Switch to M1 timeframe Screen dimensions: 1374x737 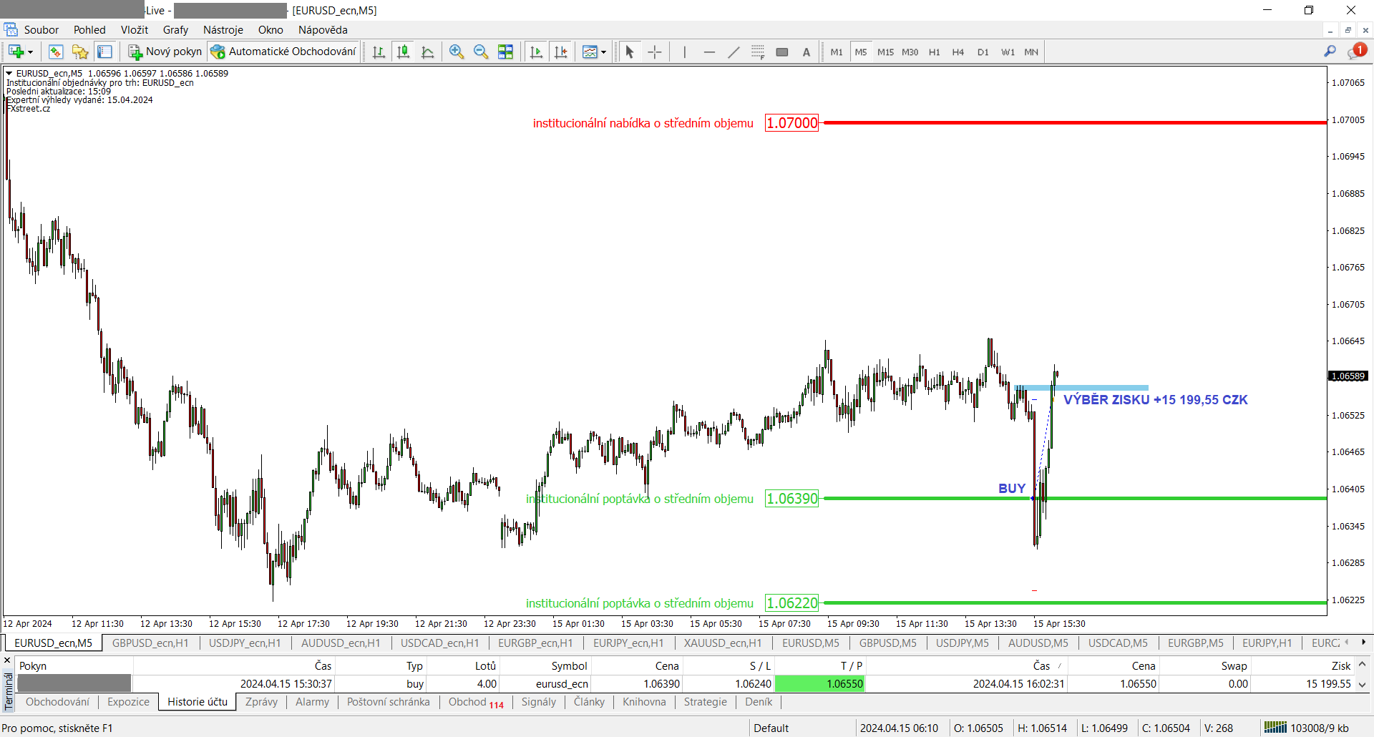(837, 52)
